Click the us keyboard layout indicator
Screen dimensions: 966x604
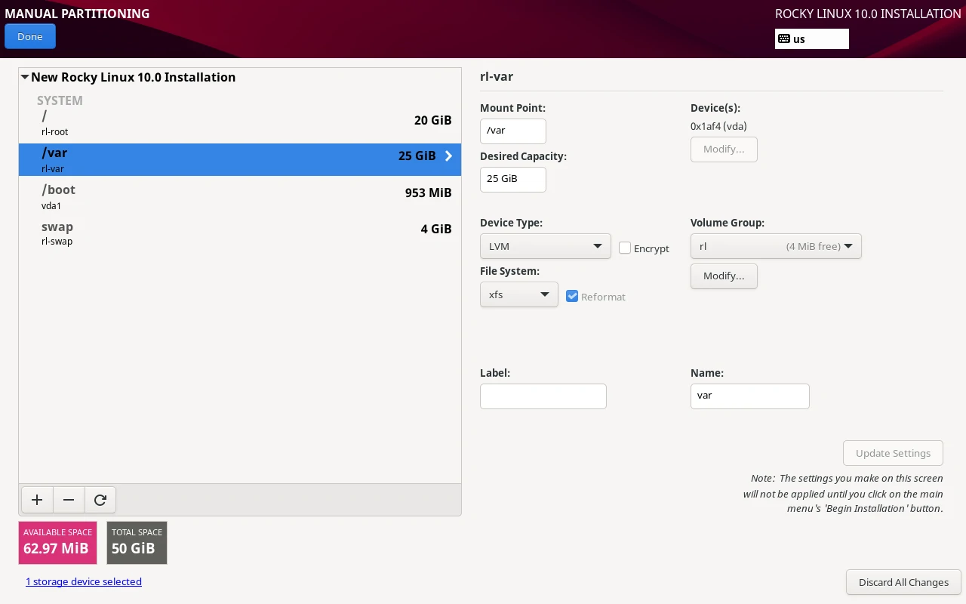[812, 39]
